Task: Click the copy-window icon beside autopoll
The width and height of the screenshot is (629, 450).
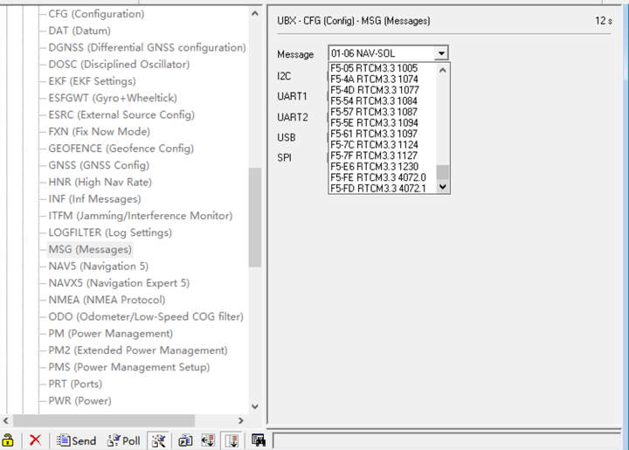Action: [x=185, y=440]
